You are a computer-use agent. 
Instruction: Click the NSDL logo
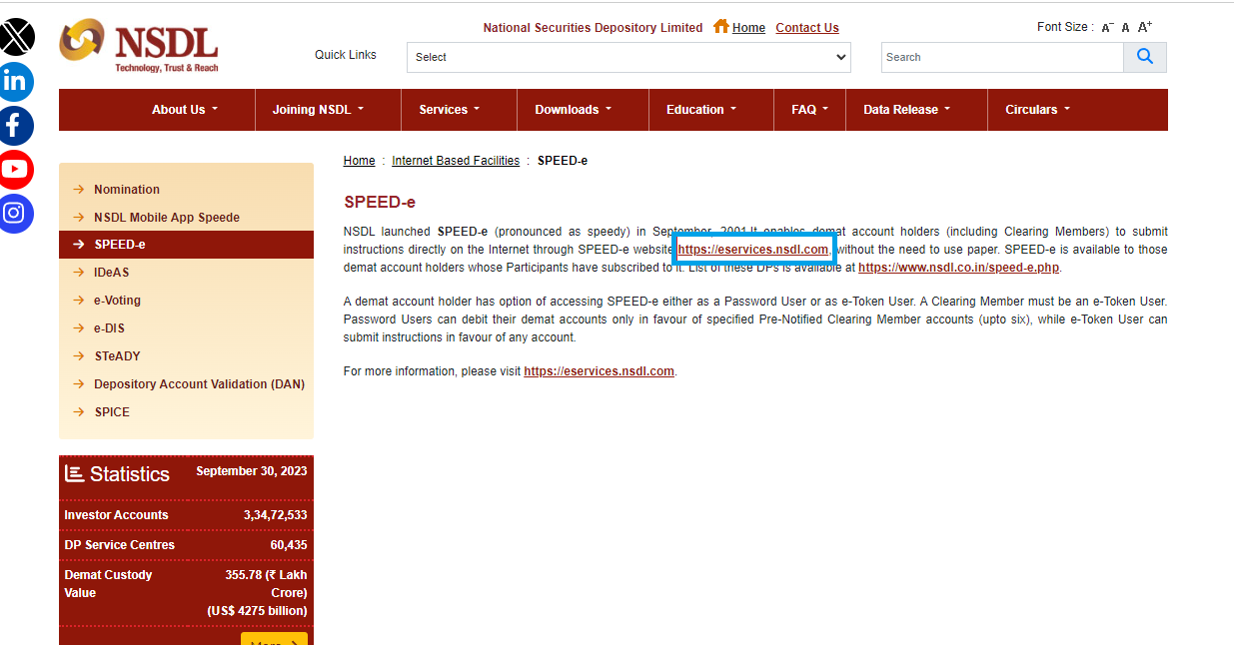[139, 46]
